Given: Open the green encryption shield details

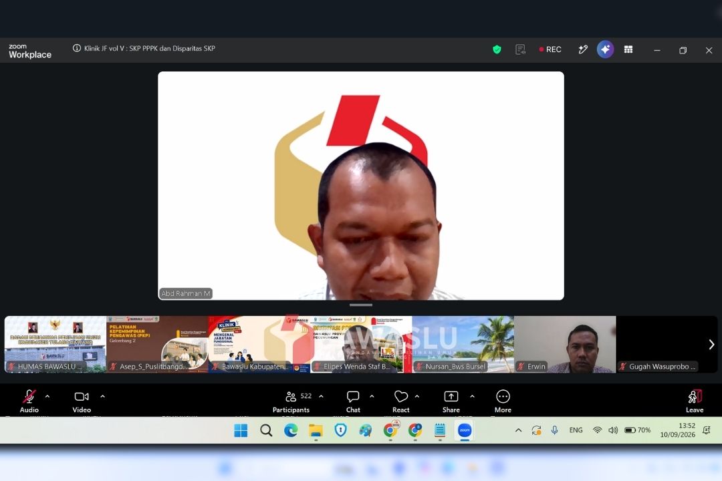Looking at the screenshot, I should click(x=497, y=49).
